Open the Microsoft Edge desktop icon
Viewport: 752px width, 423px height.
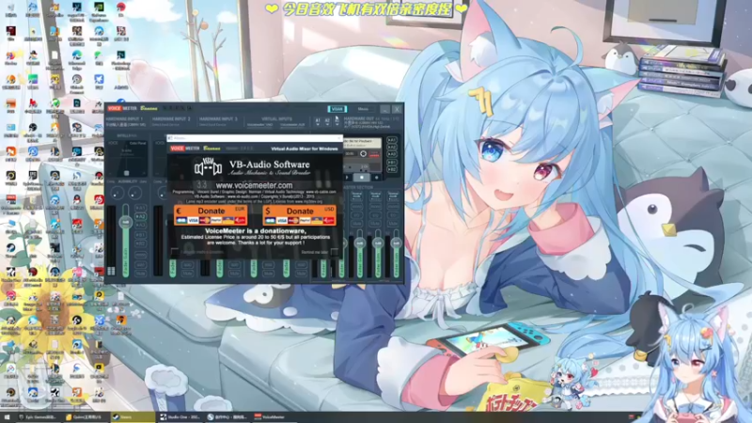point(77,60)
